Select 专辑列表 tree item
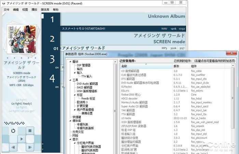 (x=83, y=124)
